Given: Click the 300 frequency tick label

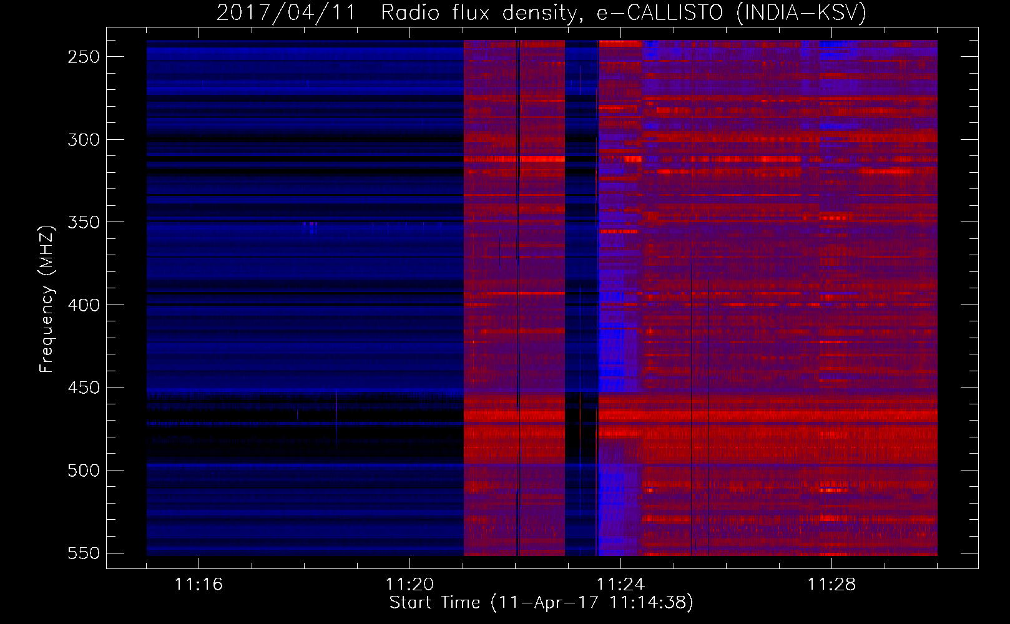Looking at the screenshot, I should (x=83, y=140).
